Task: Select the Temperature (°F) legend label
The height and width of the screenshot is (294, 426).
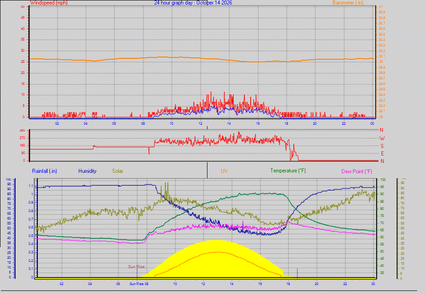Action: [288, 171]
